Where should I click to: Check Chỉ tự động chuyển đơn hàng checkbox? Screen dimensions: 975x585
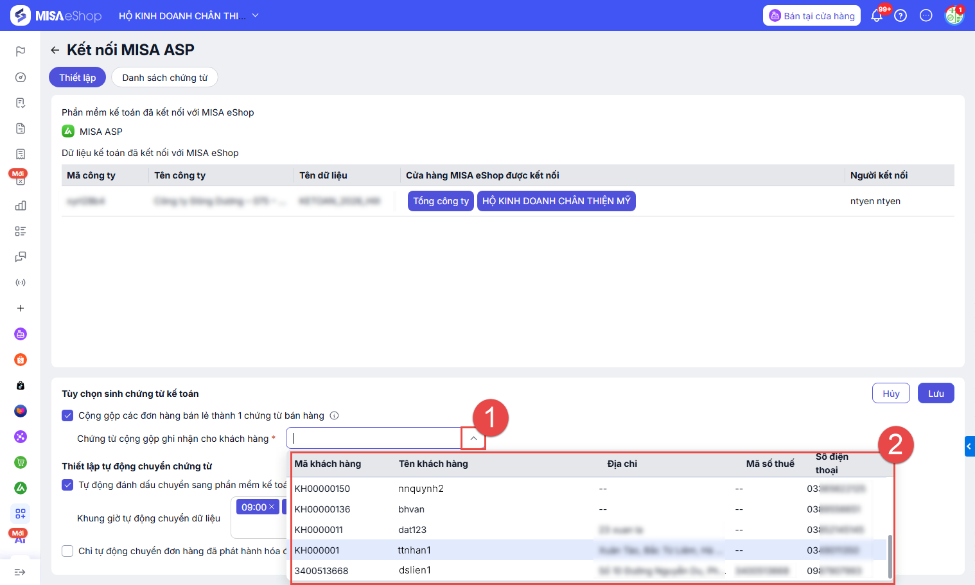67,551
